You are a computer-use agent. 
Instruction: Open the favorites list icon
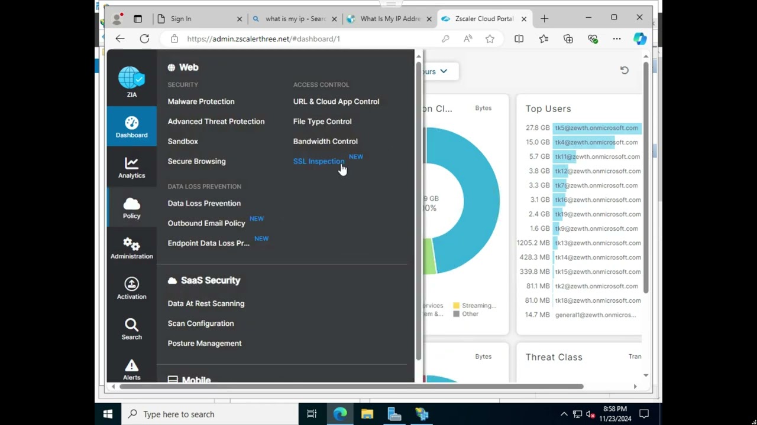544,39
